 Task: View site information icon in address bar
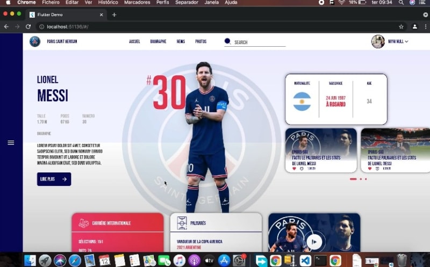coord(42,26)
